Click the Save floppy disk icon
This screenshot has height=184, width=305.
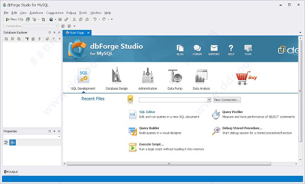[x=60, y=19]
